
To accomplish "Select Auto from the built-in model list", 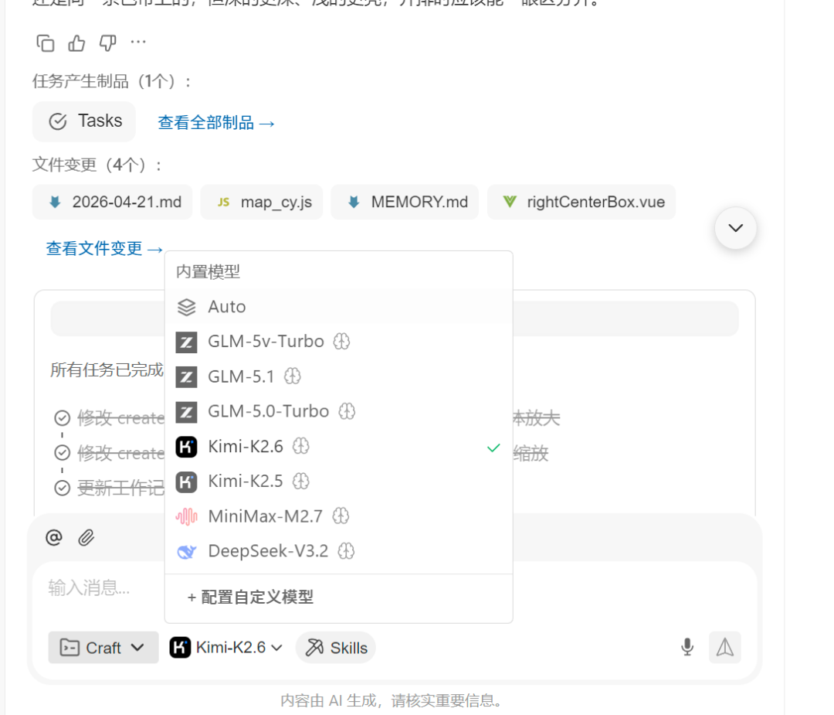I will coord(226,307).
